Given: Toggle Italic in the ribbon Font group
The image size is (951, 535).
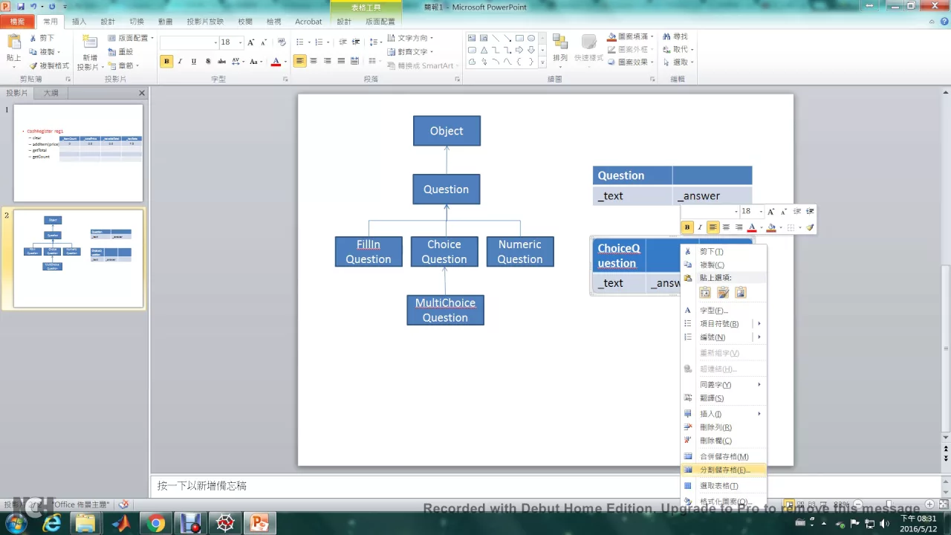Looking at the screenshot, I should coord(181,62).
